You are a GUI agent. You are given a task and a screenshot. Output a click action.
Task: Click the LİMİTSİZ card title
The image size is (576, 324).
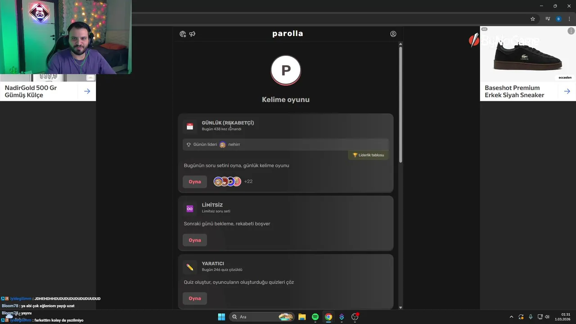coord(212,205)
